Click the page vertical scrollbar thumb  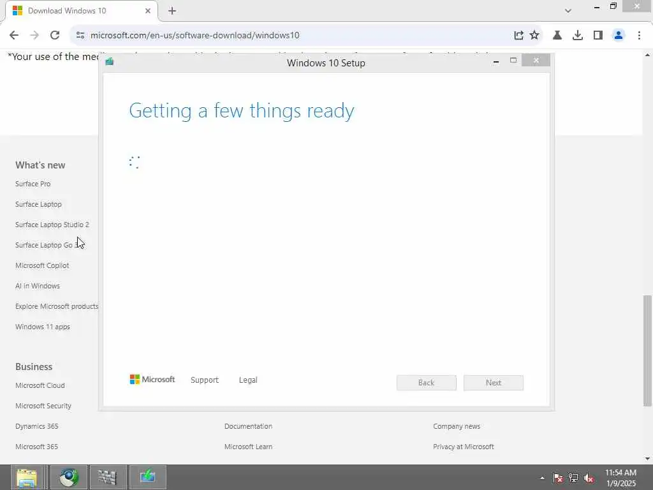click(x=647, y=350)
